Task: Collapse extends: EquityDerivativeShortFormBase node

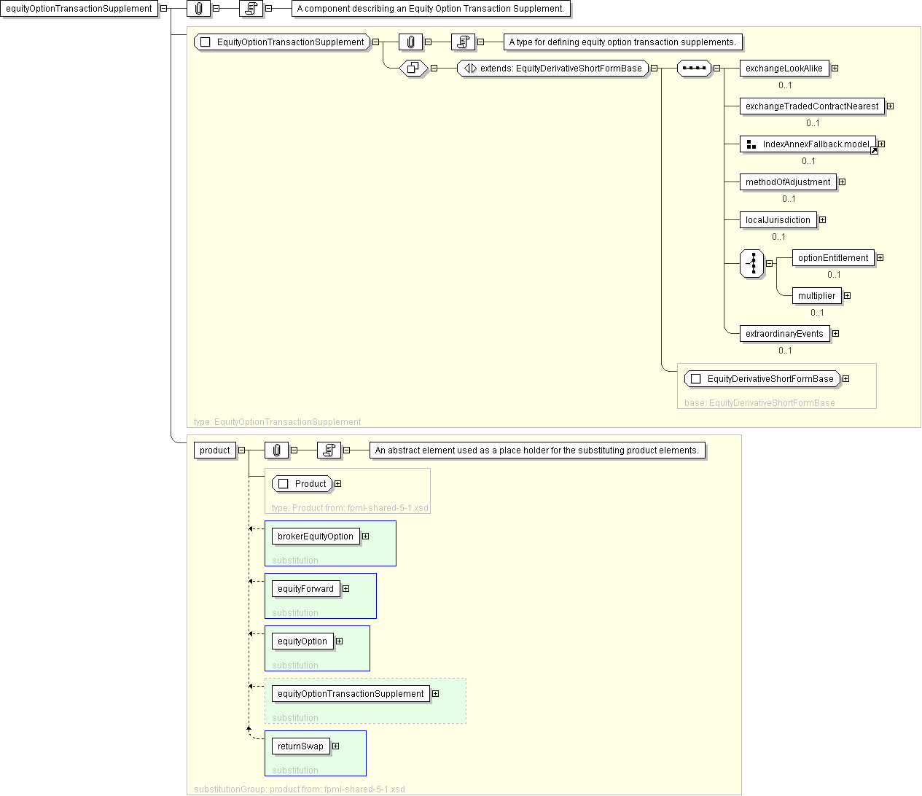Action: 654,69
